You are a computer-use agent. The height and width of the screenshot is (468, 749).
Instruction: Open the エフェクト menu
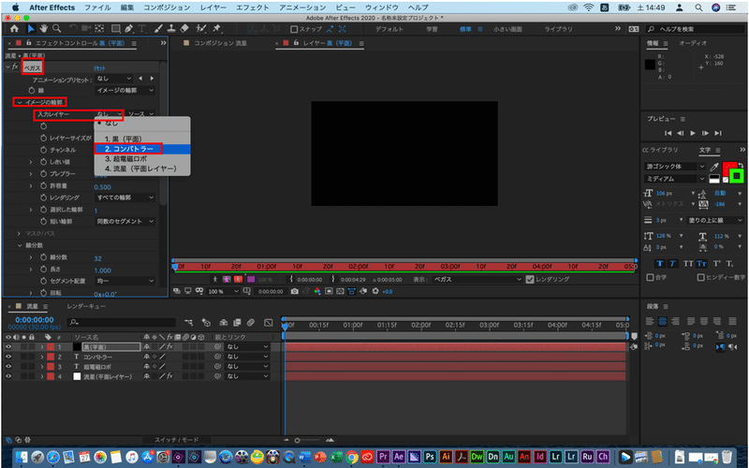tap(252, 7)
